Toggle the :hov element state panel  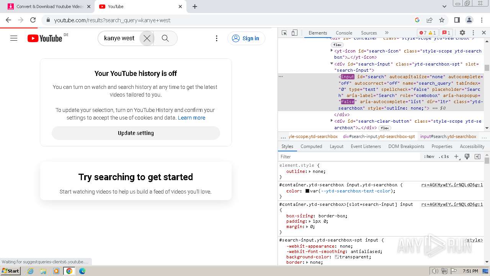coord(429,156)
